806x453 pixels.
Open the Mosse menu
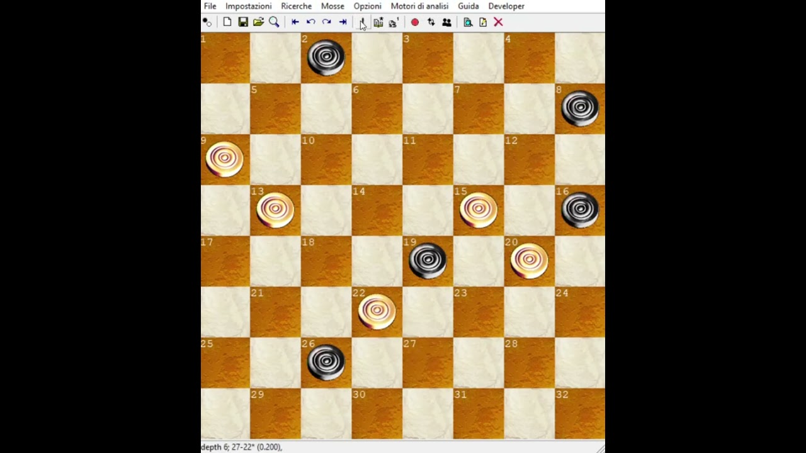332,6
